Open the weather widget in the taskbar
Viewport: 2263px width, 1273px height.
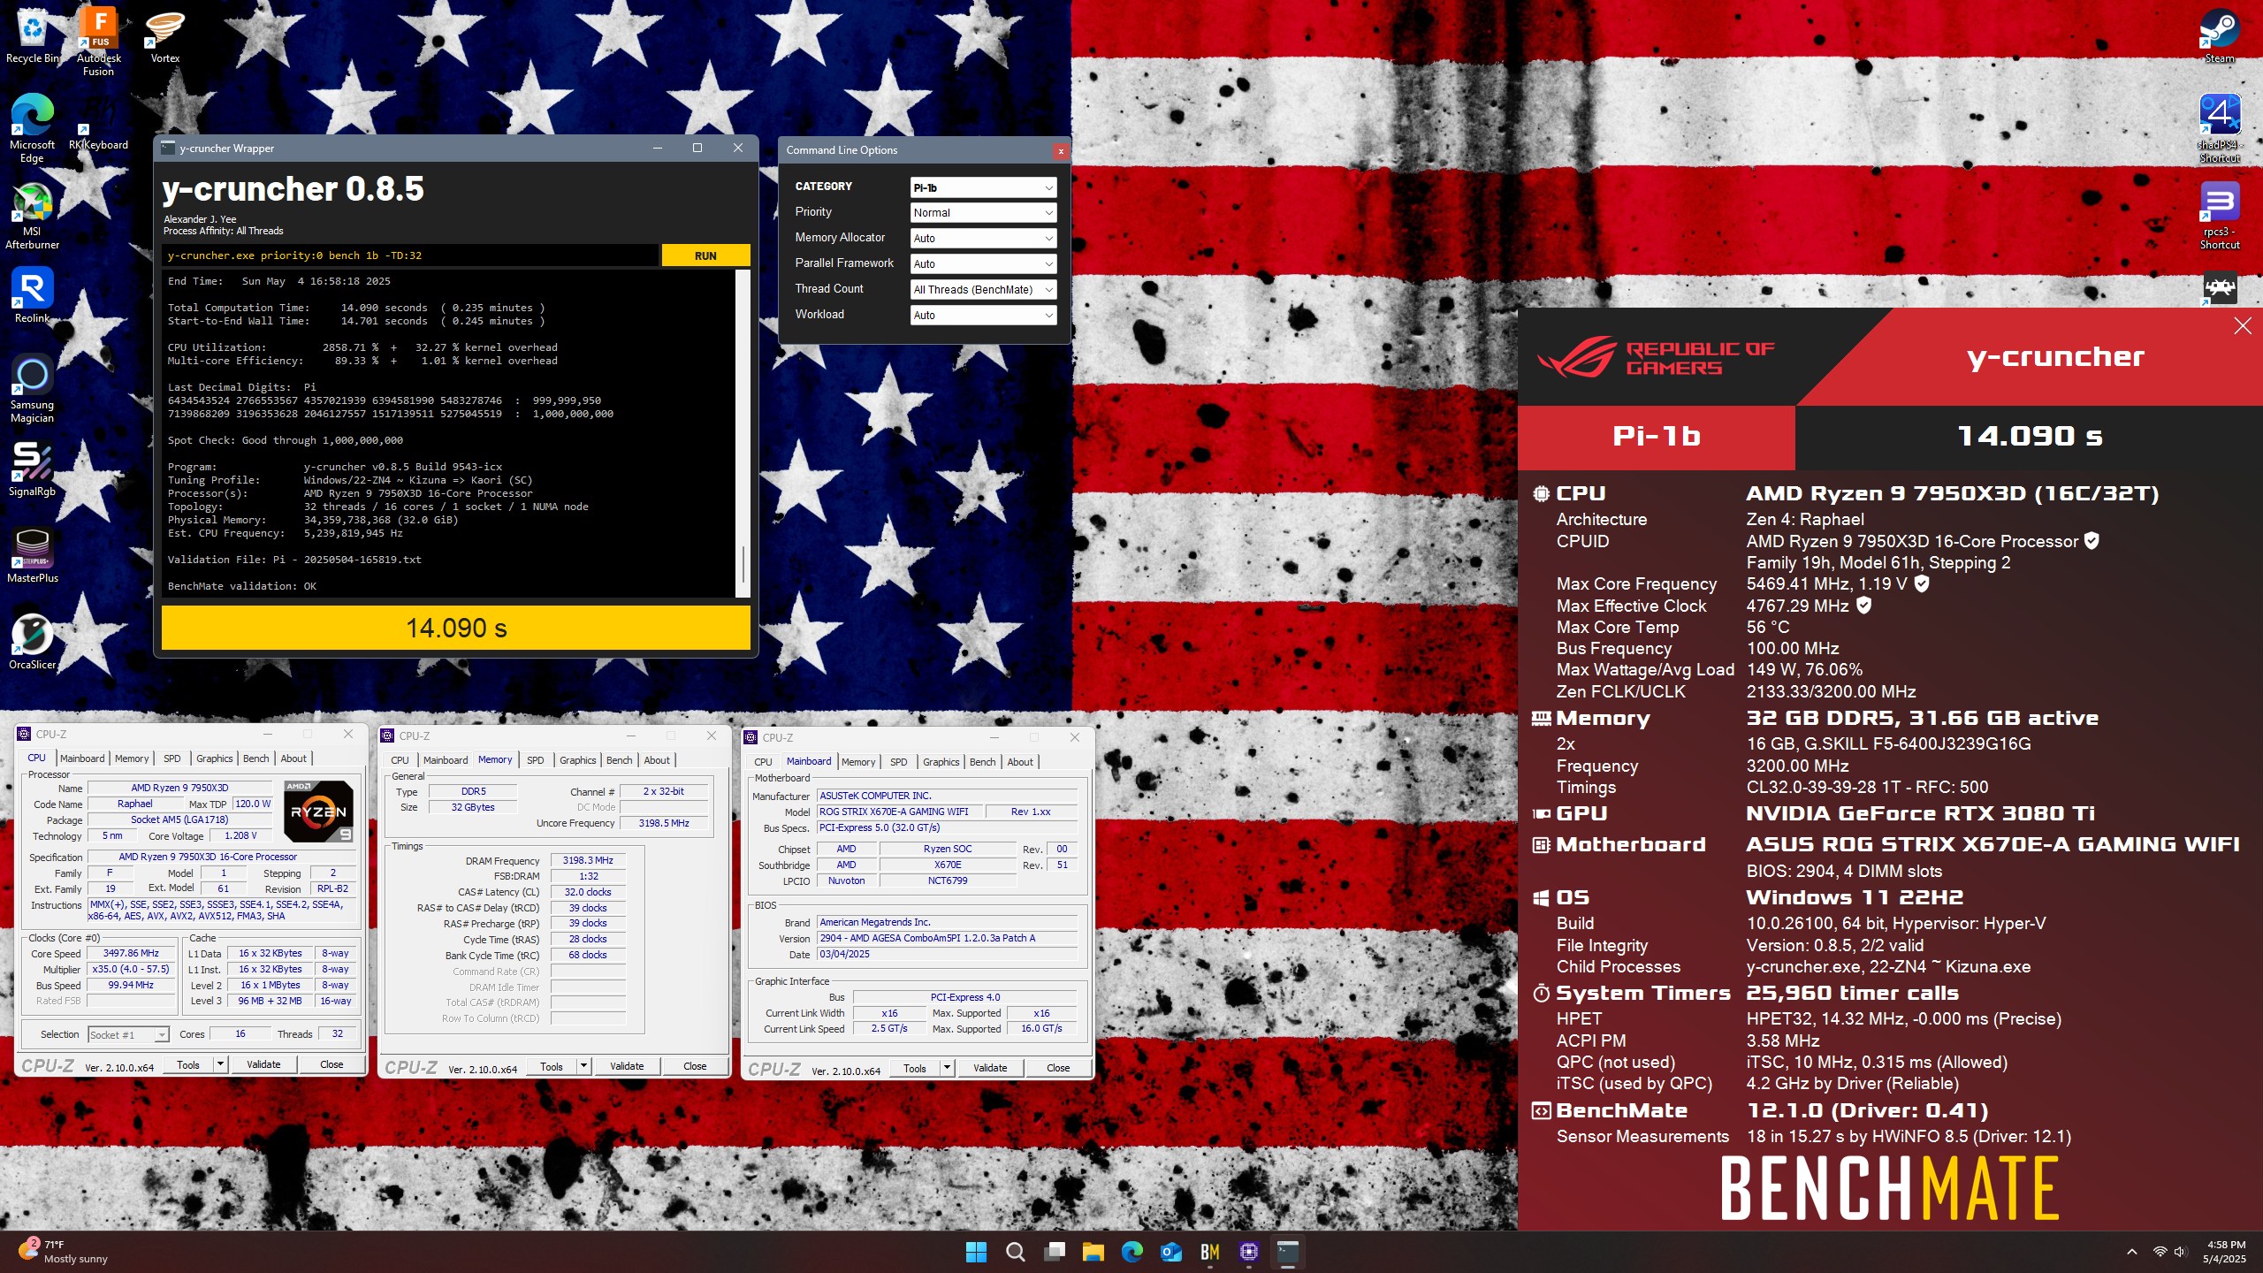point(64,1252)
